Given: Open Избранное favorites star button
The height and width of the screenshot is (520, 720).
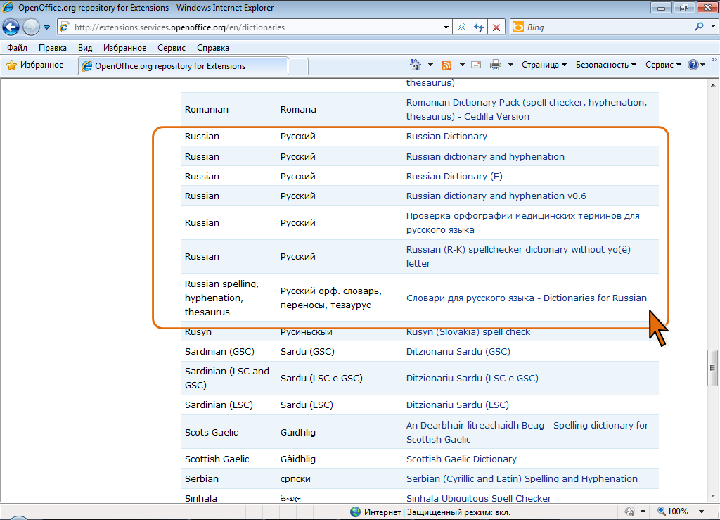Looking at the screenshot, I should [35, 65].
